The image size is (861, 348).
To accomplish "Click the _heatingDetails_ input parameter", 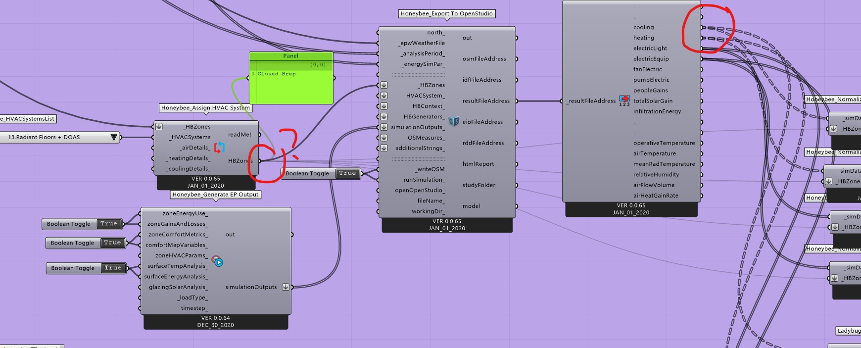I will tap(188, 158).
